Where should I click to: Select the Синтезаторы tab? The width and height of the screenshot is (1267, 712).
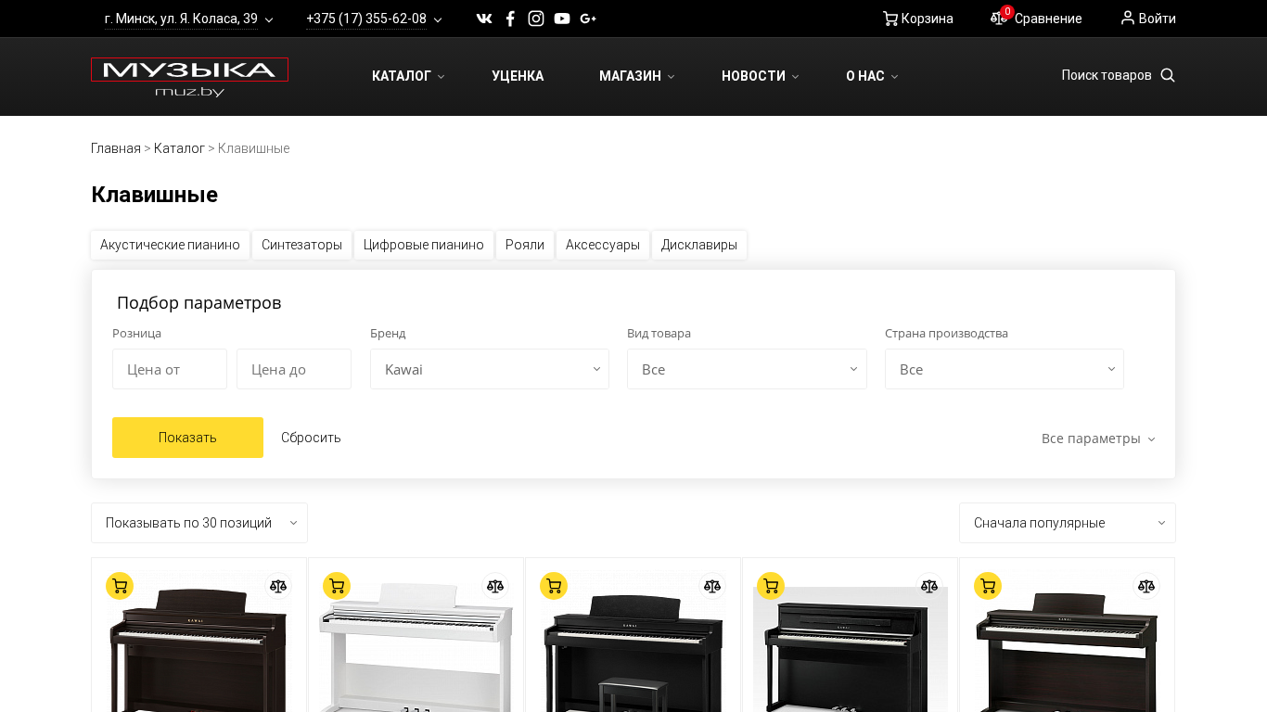click(x=301, y=245)
